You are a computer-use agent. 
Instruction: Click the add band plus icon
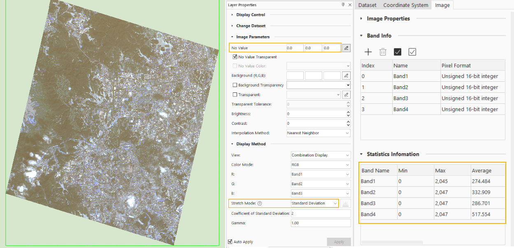pos(368,52)
